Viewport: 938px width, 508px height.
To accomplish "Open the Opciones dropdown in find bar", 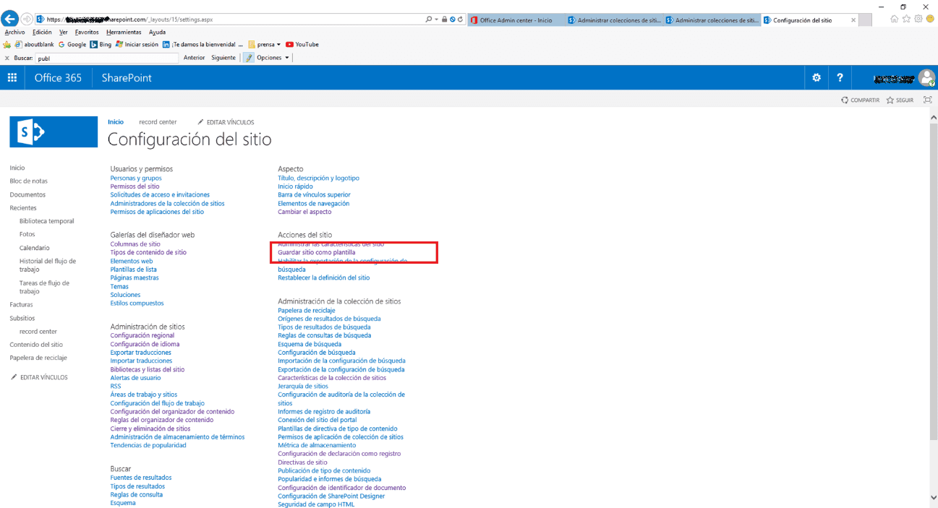I will 273,58.
